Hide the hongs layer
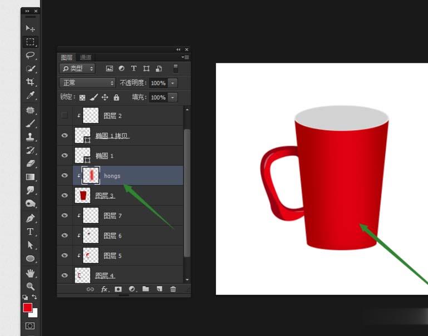This screenshot has height=336, width=428. 65,176
